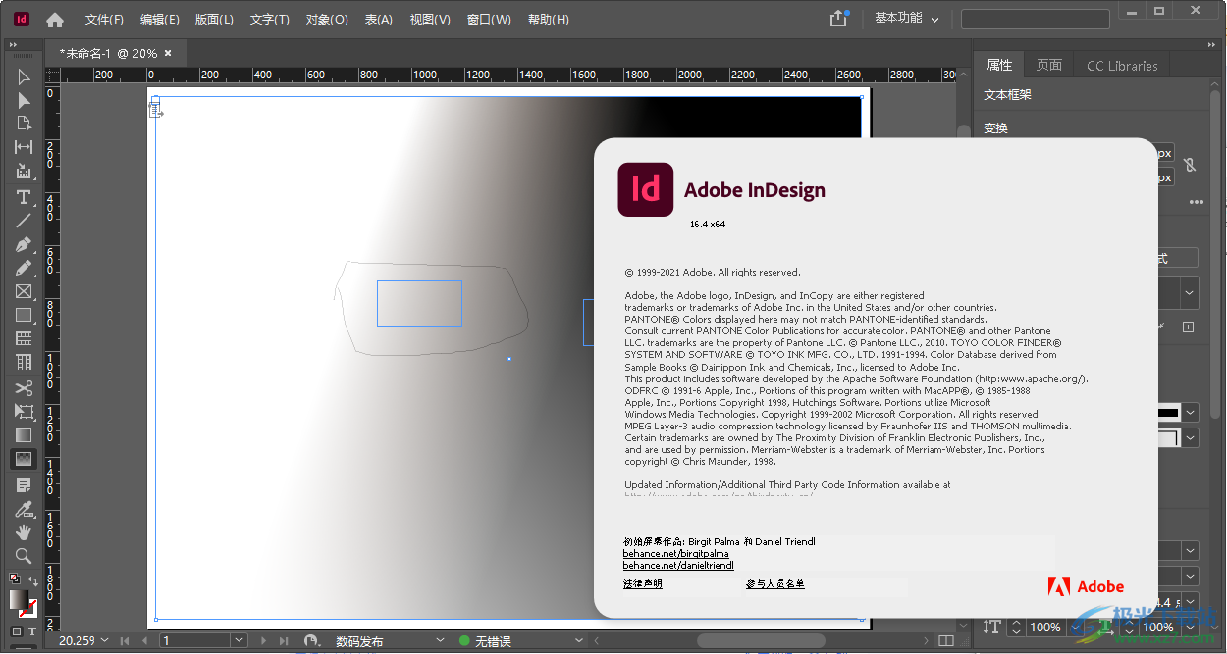Select the Line tool
The height and width of the screenshot is (654, 1227).
point(24,221)
